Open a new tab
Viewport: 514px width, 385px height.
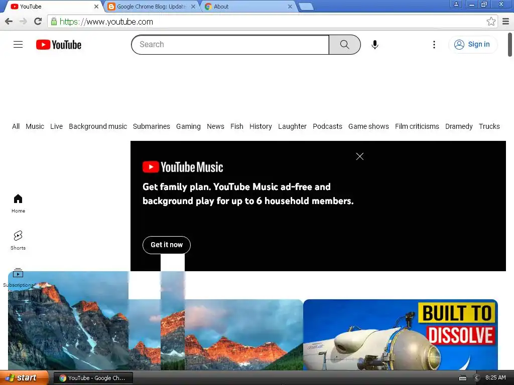coord(306,7)
